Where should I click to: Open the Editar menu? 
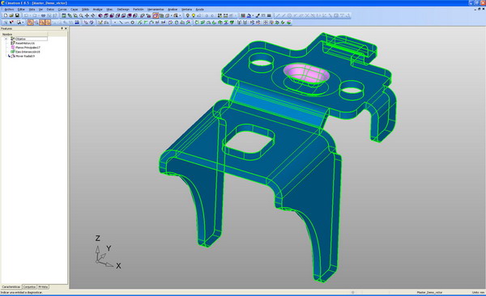click(21, 9)
